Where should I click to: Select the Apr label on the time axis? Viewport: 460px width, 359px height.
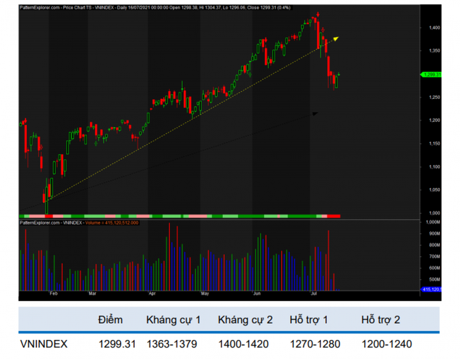pos(152,294)
